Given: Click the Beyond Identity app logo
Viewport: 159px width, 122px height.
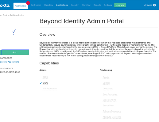Looking at the screenshot, I should pos(14,32).
